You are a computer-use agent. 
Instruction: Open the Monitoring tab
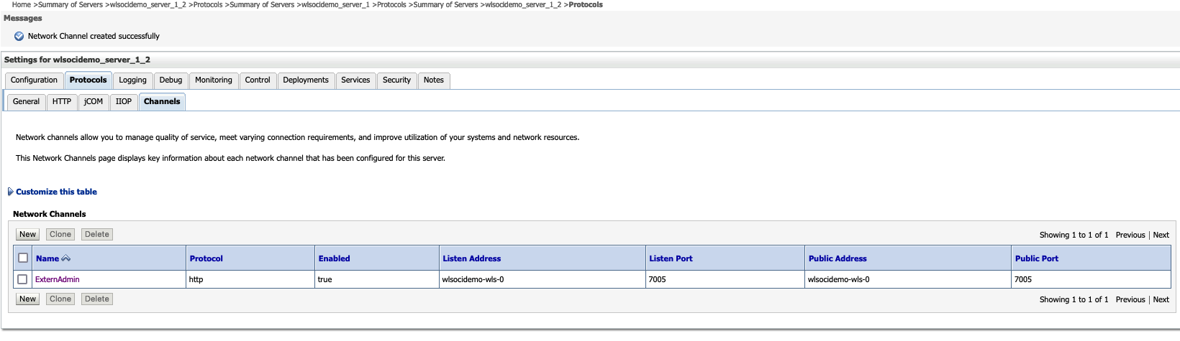(x=213, y=80)
